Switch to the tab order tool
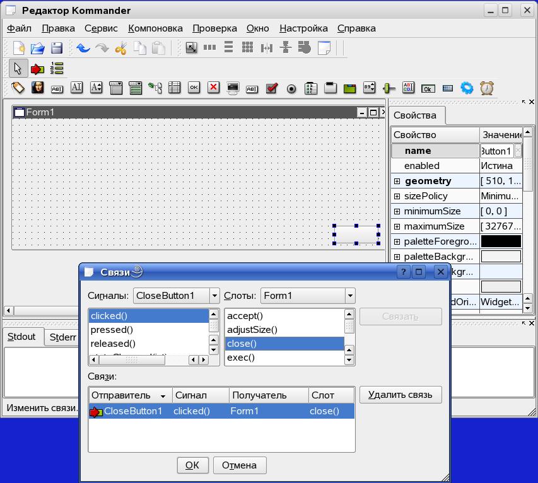538x483 pixels. (x=57, y=68)
